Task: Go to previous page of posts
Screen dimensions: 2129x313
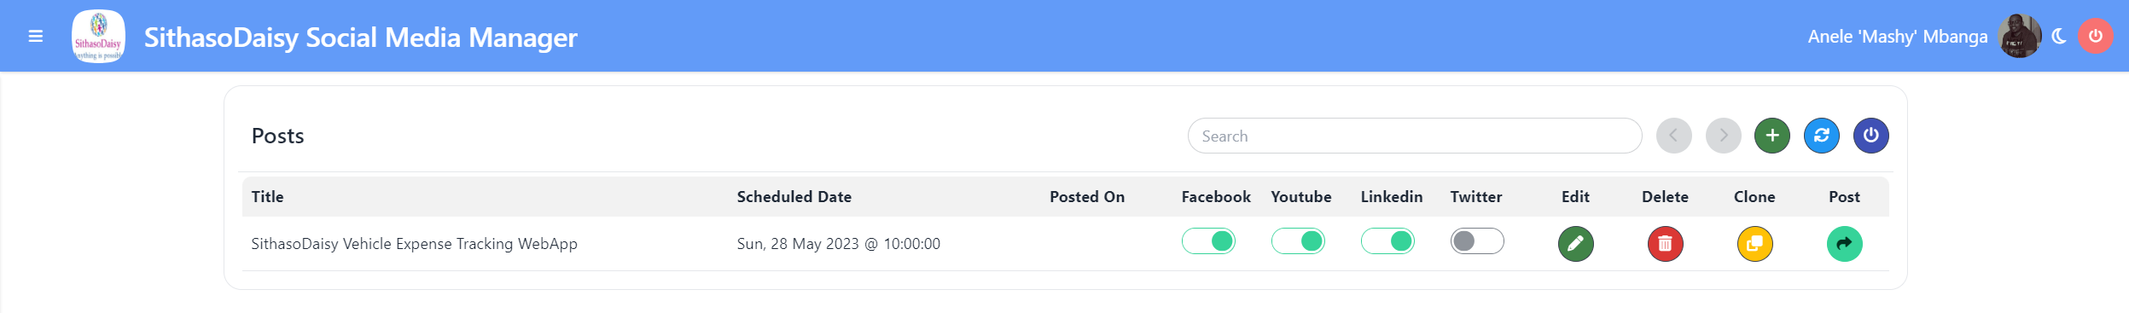Action: (x=1673, y=136)
